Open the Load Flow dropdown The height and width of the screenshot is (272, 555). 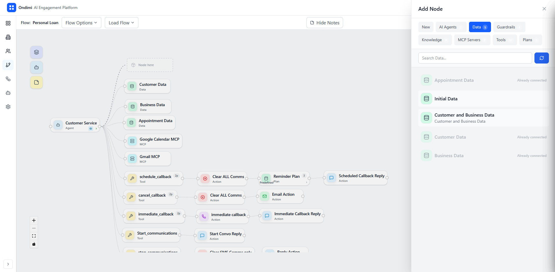pos(121,23)
